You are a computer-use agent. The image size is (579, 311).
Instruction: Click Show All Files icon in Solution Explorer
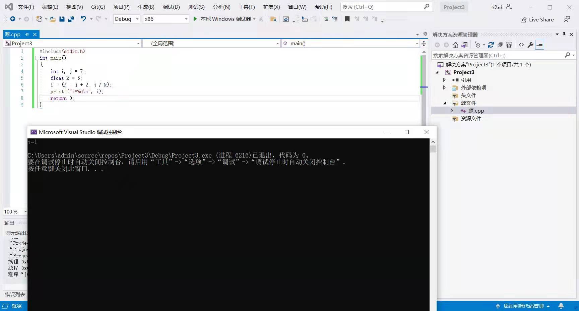[509, 45]
